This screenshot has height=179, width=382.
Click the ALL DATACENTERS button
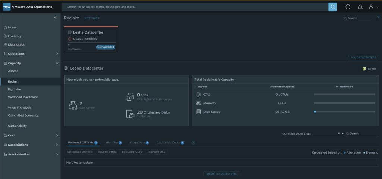coord(363,58)
